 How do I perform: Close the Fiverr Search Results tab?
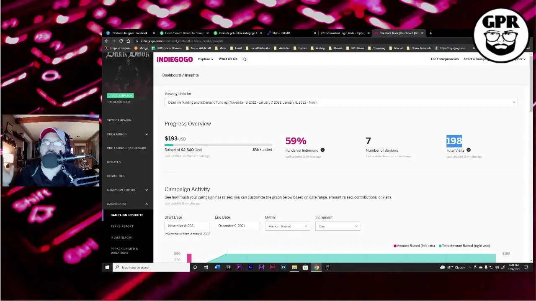tap(207, 33)
